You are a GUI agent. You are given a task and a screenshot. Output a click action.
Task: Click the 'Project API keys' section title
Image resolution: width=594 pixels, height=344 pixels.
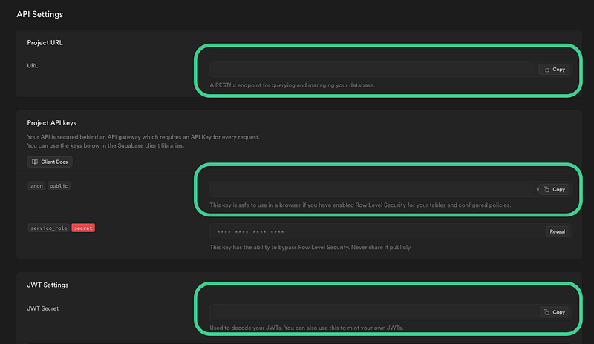point(51,123)
